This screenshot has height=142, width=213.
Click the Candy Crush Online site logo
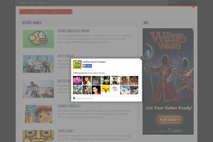point(46,12)
